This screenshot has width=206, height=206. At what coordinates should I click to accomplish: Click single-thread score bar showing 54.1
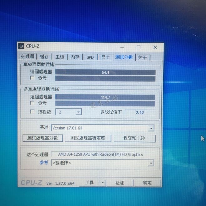[x=105, y=72]
